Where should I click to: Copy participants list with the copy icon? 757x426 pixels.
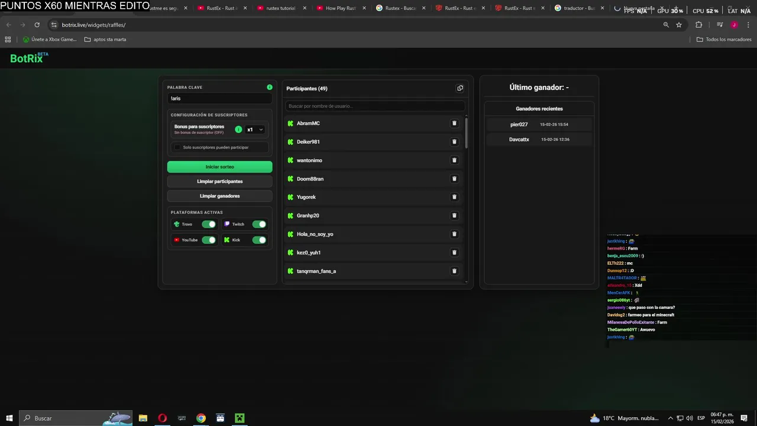(x=460, y=88)
